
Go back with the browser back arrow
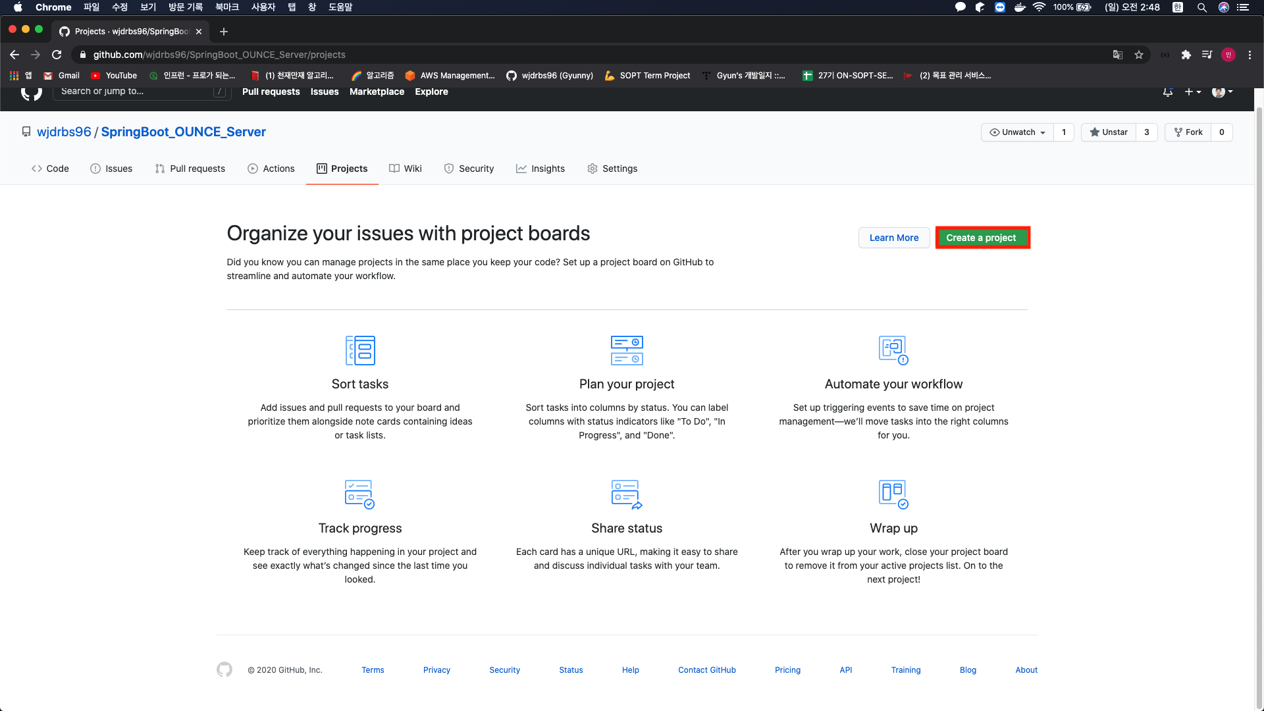tap(14, 55)
